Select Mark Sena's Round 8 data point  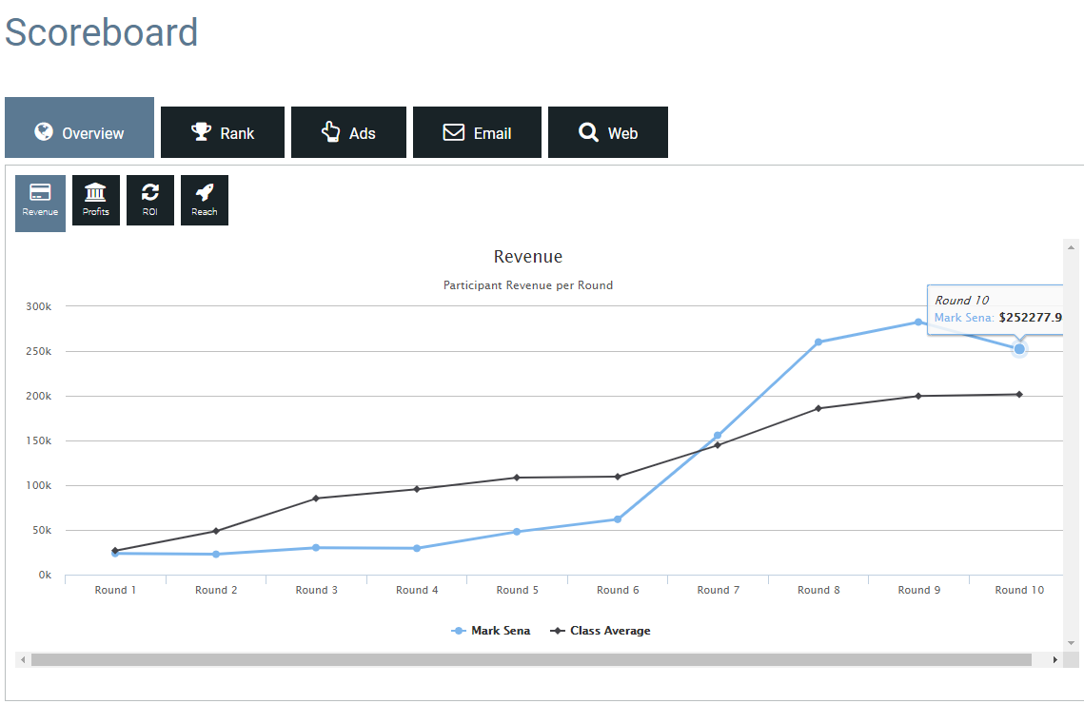click(818, 342)
